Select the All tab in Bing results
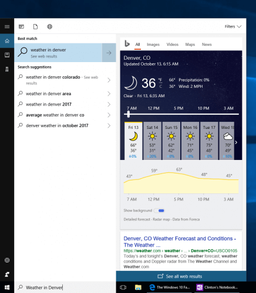 (x=137, y=45)
